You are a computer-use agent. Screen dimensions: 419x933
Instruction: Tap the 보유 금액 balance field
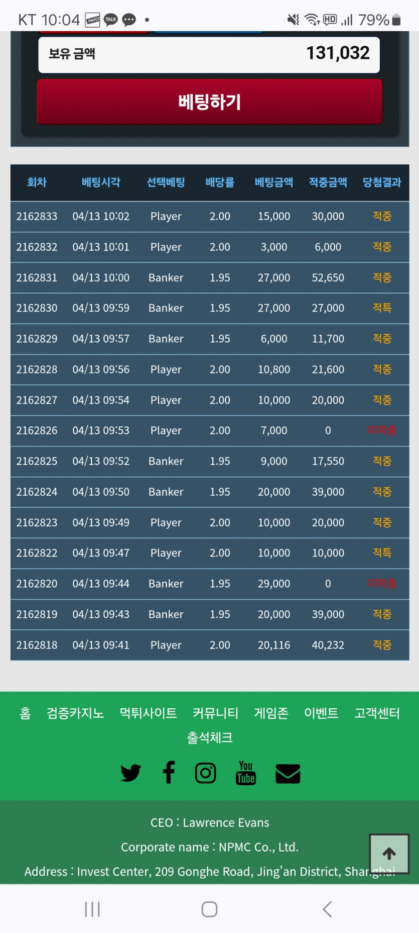tap(209, 54)
